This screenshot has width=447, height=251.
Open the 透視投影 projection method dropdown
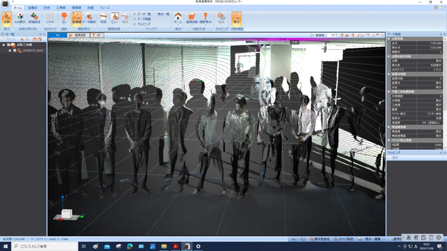pyautogui.click(x=192, y=18)
